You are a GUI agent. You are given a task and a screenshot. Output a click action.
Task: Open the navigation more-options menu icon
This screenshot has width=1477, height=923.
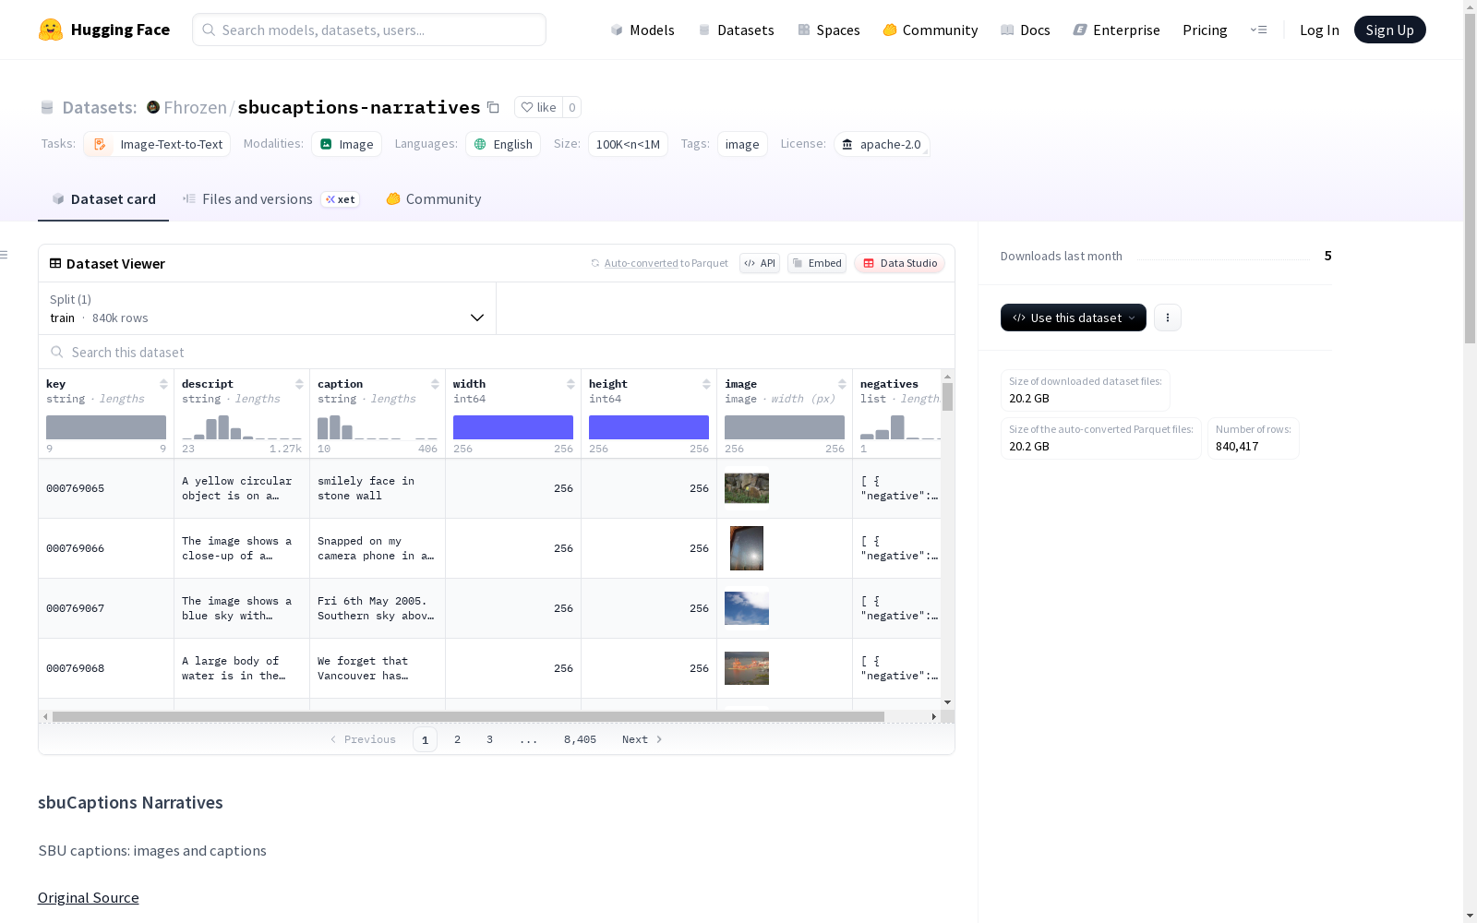tap(1258, 30)
